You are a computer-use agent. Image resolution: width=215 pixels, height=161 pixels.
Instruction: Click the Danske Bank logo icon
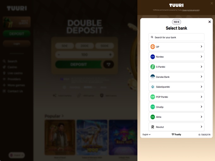(153, 77)
